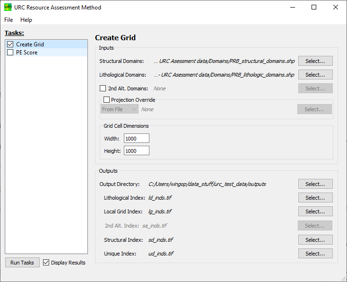Click the sa_inds.tif filename
The image size is (347, 282).
(x=155, y=226)
